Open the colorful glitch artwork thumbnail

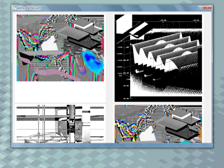click(x=60, y=48)
